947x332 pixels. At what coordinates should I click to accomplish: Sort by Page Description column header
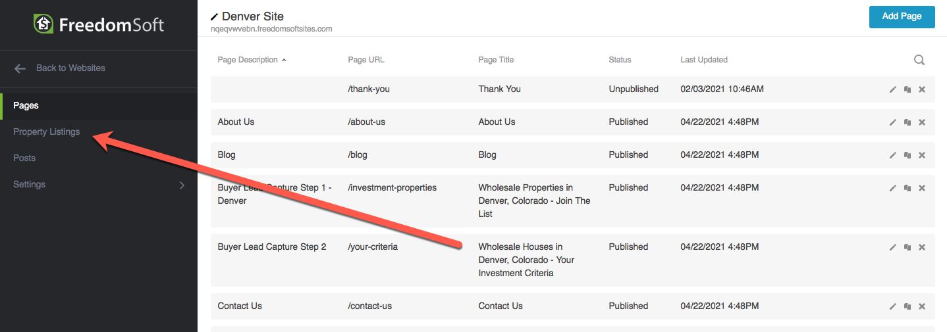248,60
